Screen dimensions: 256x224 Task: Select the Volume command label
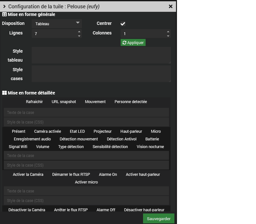coord(43,147)
